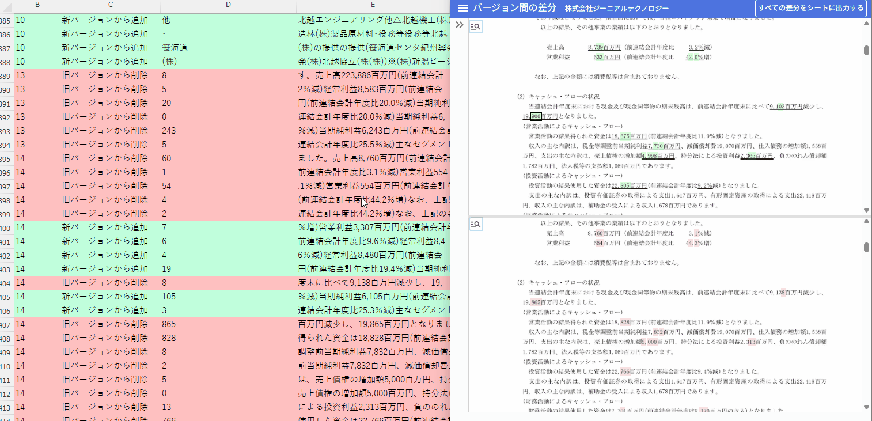This screenshot has width=872, height=421.
Task: Click cell starting 得られた資金は18,828百万円
Action: 373,338
